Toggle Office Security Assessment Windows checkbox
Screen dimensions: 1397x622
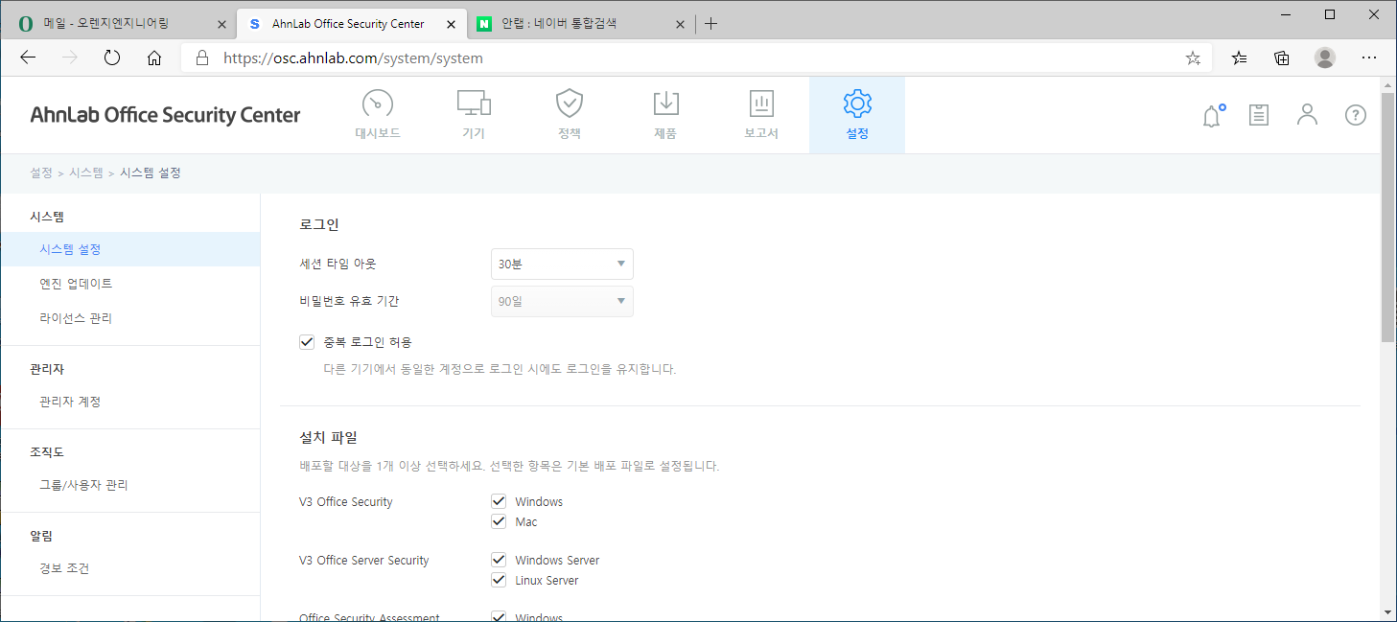[x=499, y=617]
